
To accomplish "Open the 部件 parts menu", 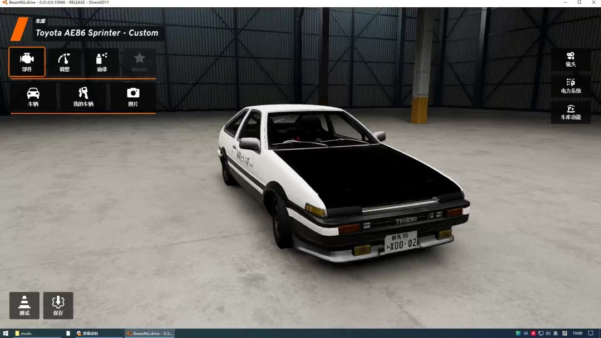I will 27,62.
